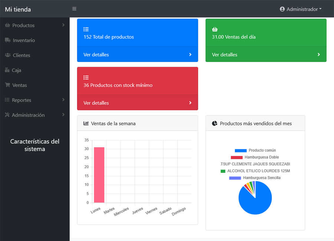Click the list icon on the red stock card
Screen dimensions: 334x241
coord(86,77)
